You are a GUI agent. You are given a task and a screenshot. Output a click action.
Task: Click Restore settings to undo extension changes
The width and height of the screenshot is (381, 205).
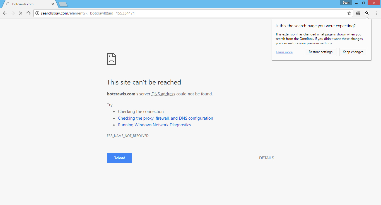[x=320, y=52]
